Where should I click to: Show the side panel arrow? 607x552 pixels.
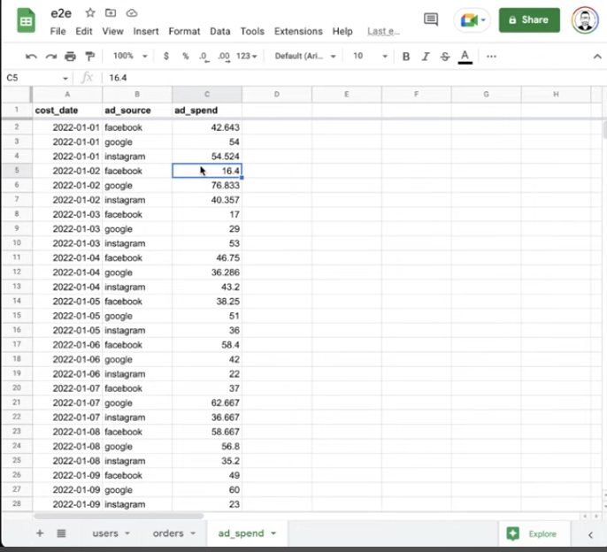(590, 534)
